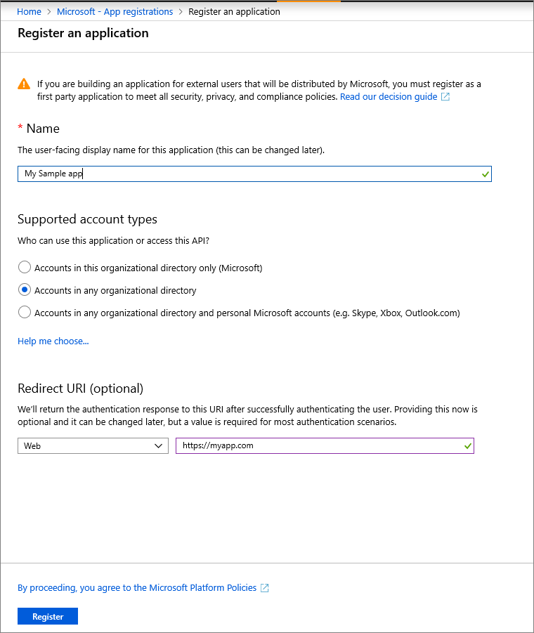Click the orange warning triangle icon
534x633 pixels.
[x=25, y=84]
